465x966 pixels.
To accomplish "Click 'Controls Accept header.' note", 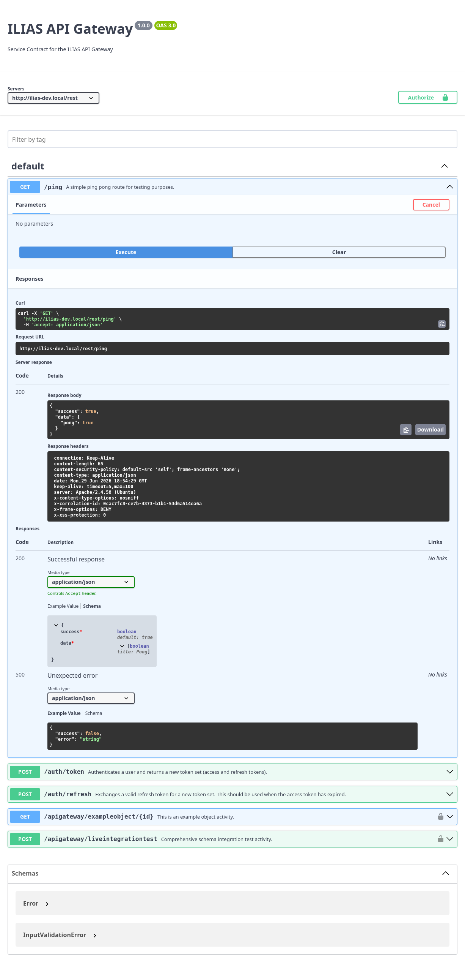I will pos(72,593).
